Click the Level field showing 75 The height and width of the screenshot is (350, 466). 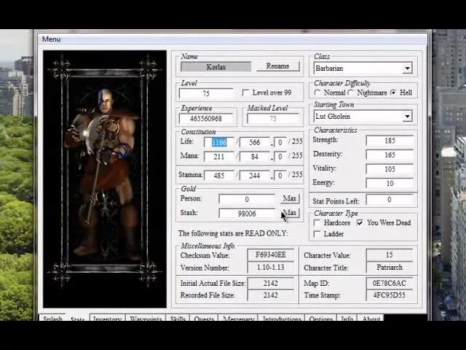[x=206, y=93]
